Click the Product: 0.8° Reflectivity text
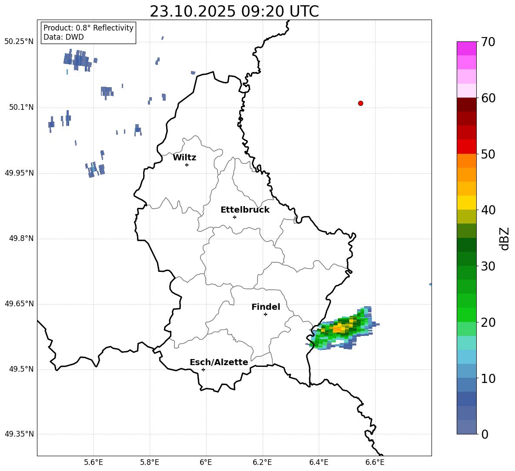 [88, 28]
